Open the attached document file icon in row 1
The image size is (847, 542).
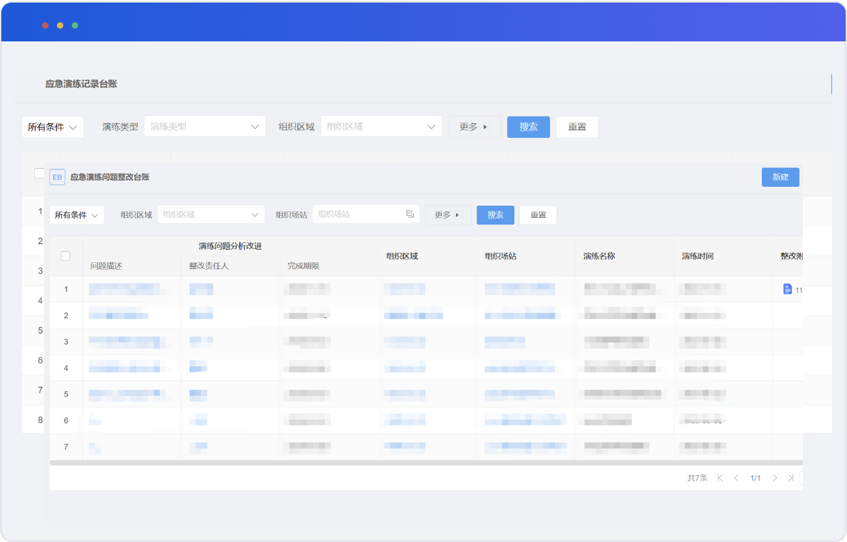(x=787, y=289)
